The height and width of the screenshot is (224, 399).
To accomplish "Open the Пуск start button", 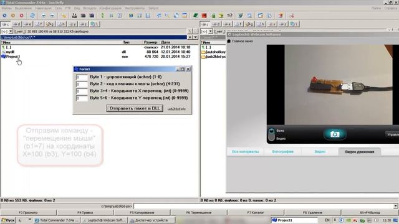I will pyautogui.click(x=8, y=220).
